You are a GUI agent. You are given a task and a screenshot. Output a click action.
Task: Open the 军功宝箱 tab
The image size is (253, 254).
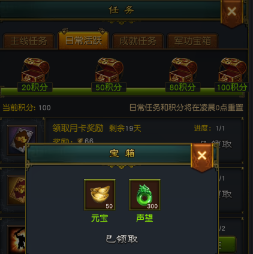point(192,41)
